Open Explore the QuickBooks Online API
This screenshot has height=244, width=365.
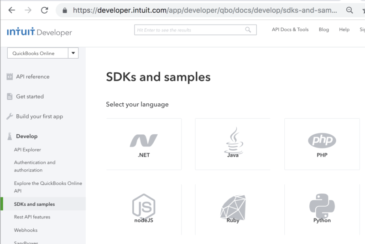coord(48,187)
